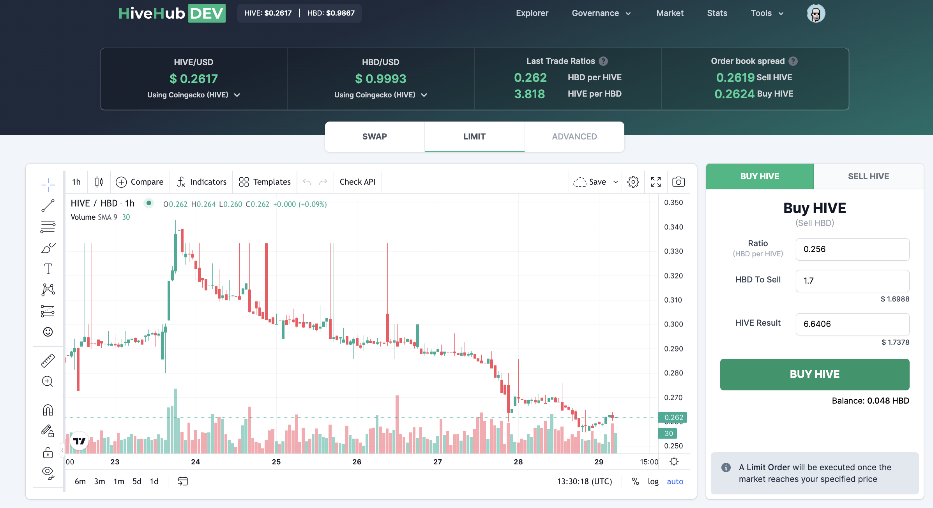Open the user avatar profile menu
Viewport: 933px width, 508px height.
click(816, 13)
